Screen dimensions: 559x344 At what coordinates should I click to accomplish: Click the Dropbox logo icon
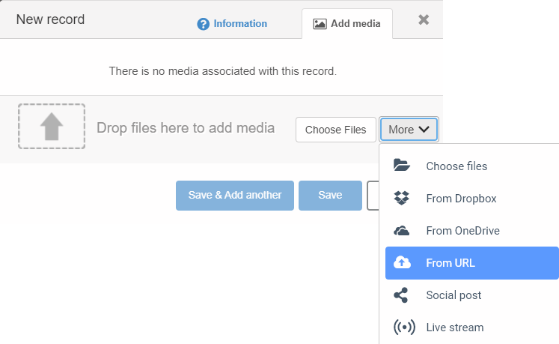click(x=402, y=198)
